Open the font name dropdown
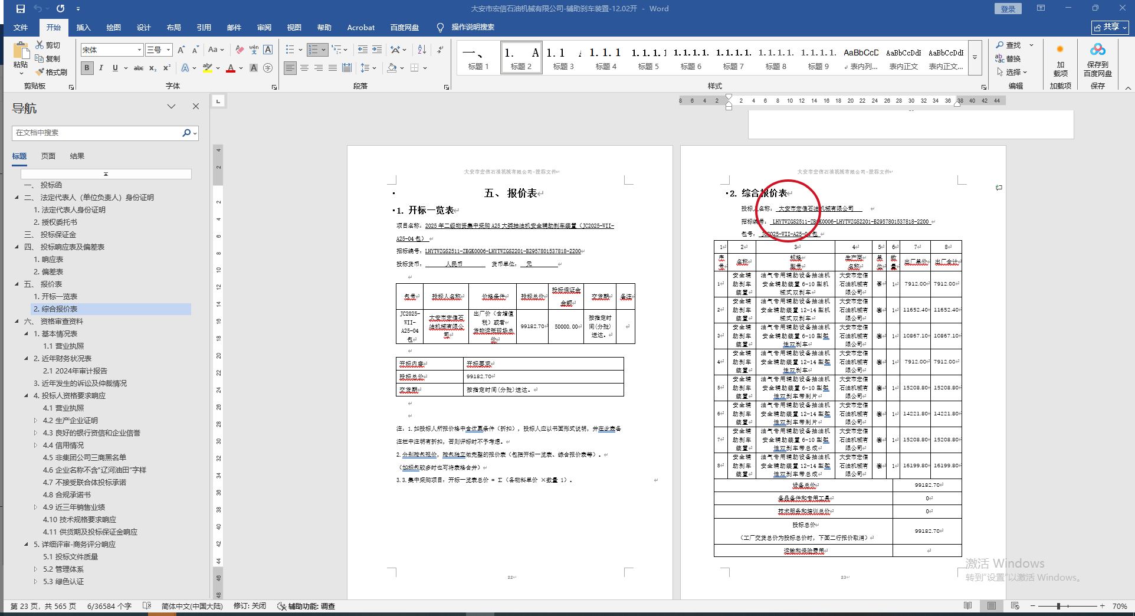 (x=139, y=50)
